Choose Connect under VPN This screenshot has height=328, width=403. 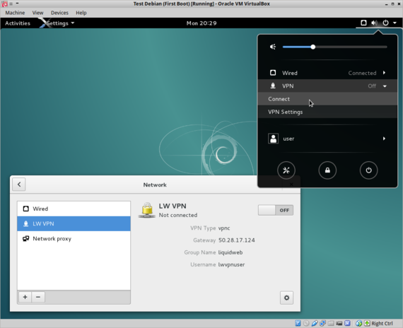click(327, 99)
